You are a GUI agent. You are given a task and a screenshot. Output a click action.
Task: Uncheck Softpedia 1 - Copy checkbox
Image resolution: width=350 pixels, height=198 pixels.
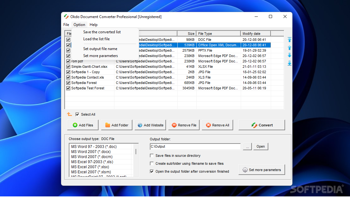[68, 72]
